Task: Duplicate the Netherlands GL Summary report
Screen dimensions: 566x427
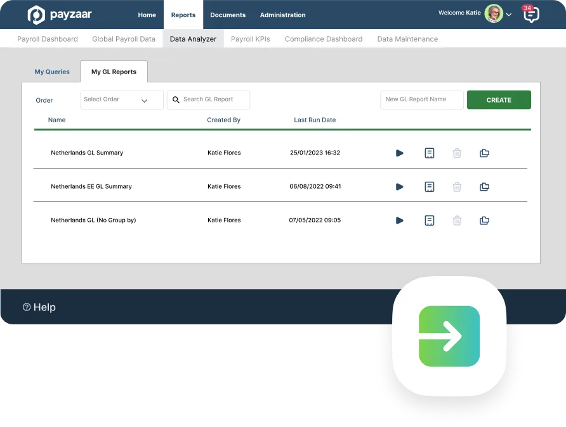Action: tap(484, 153)
